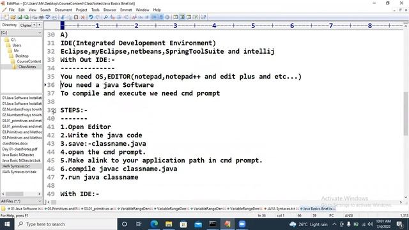Click the Spell Check toolbar icon
This screenshot has width=409, height=230.
[x=48, y=17]
